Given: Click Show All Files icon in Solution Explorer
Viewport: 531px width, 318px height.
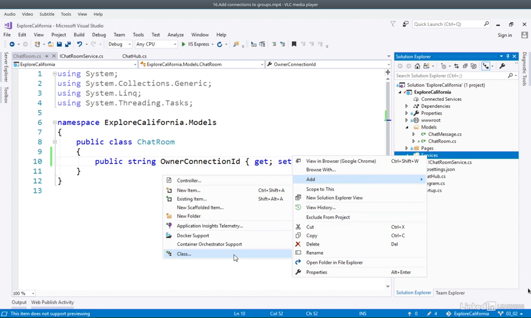Looking at the screenshot, I should click(x=474, y=66).
